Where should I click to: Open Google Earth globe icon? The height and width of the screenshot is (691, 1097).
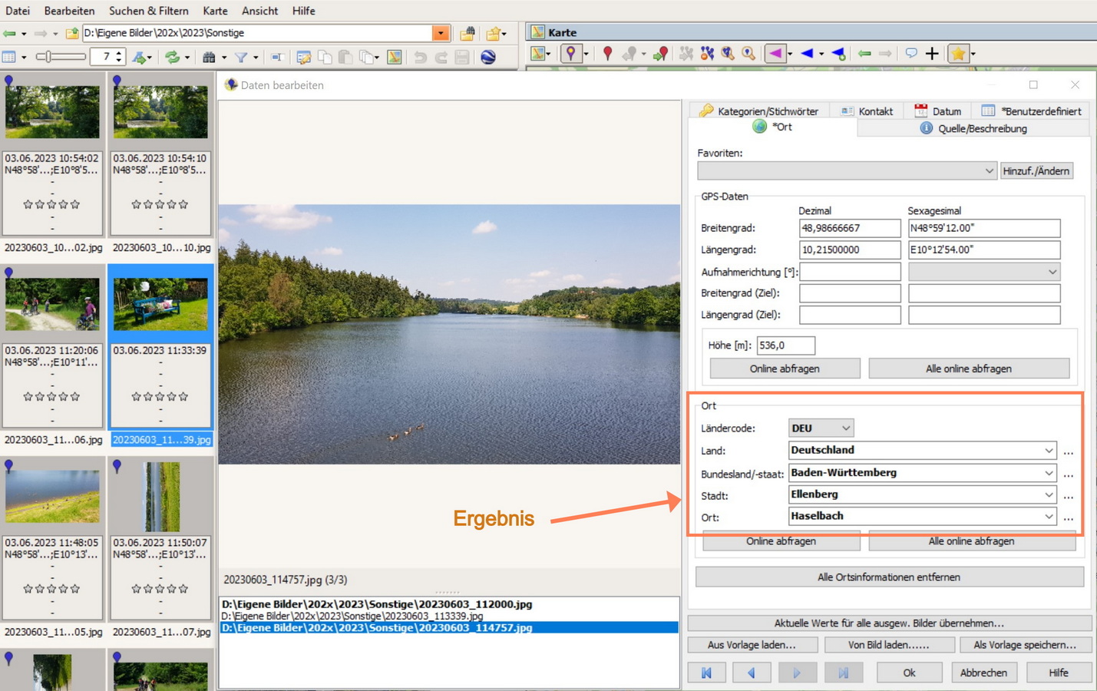pos(488,57)
